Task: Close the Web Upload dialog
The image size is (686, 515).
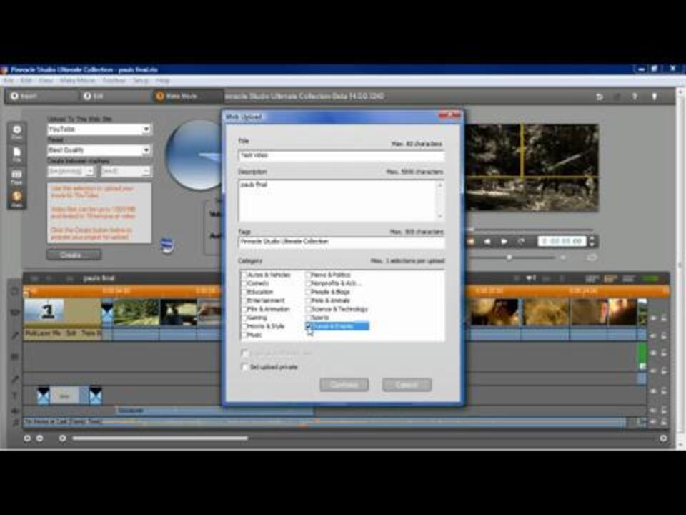Action: point(449,116)
